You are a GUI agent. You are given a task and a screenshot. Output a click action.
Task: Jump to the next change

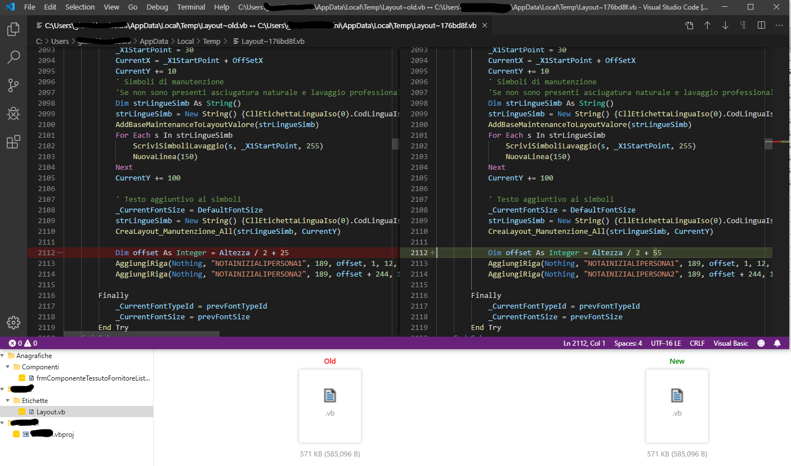pyautogui.click(x=726, y=25)
